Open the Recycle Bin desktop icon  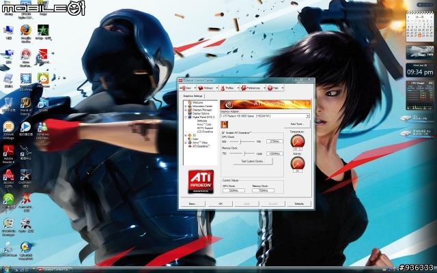pos(8,103)
